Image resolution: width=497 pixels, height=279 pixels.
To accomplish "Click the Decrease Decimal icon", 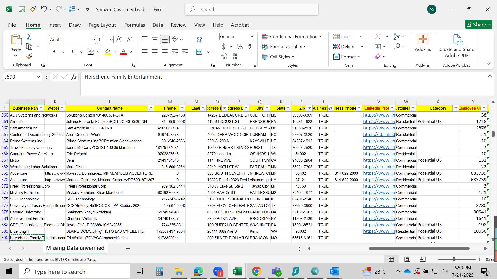I will [234, 56].
